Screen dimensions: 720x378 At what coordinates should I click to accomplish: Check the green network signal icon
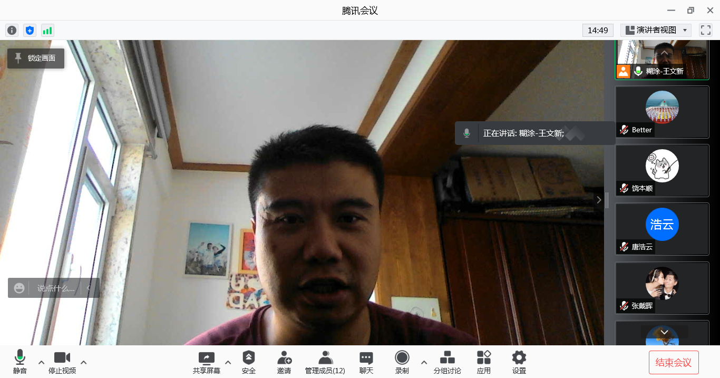click(47, 31)
